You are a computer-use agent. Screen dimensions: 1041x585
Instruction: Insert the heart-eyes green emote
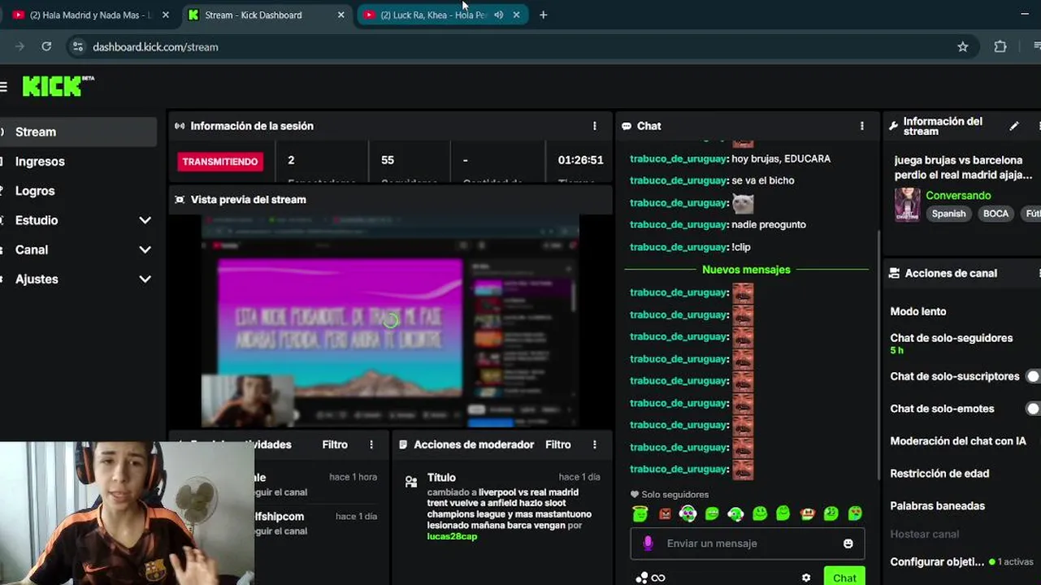click(855, 513)
